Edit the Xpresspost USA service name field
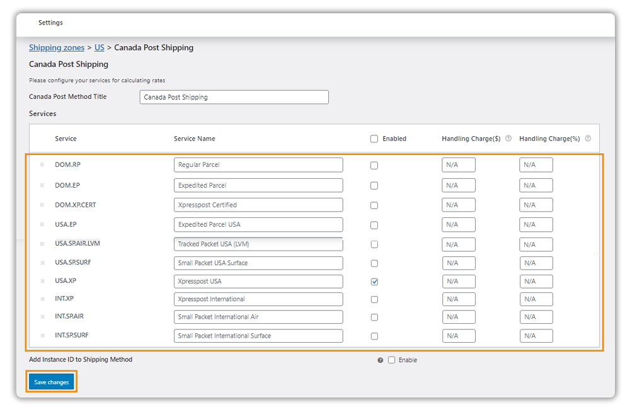Viewport: 630px width, 412px height. pyautogui.click(x=258, y=282)
